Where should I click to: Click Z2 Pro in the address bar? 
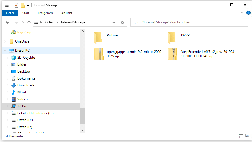tap(49, 22)
